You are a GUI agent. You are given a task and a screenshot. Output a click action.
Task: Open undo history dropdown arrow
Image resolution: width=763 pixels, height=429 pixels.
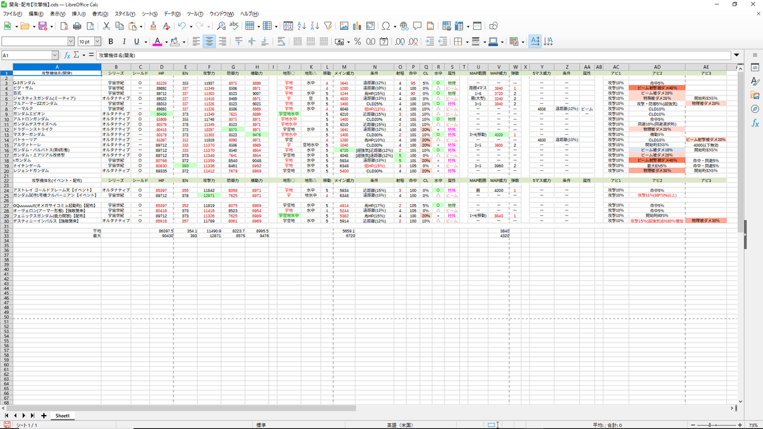[191, 26]
